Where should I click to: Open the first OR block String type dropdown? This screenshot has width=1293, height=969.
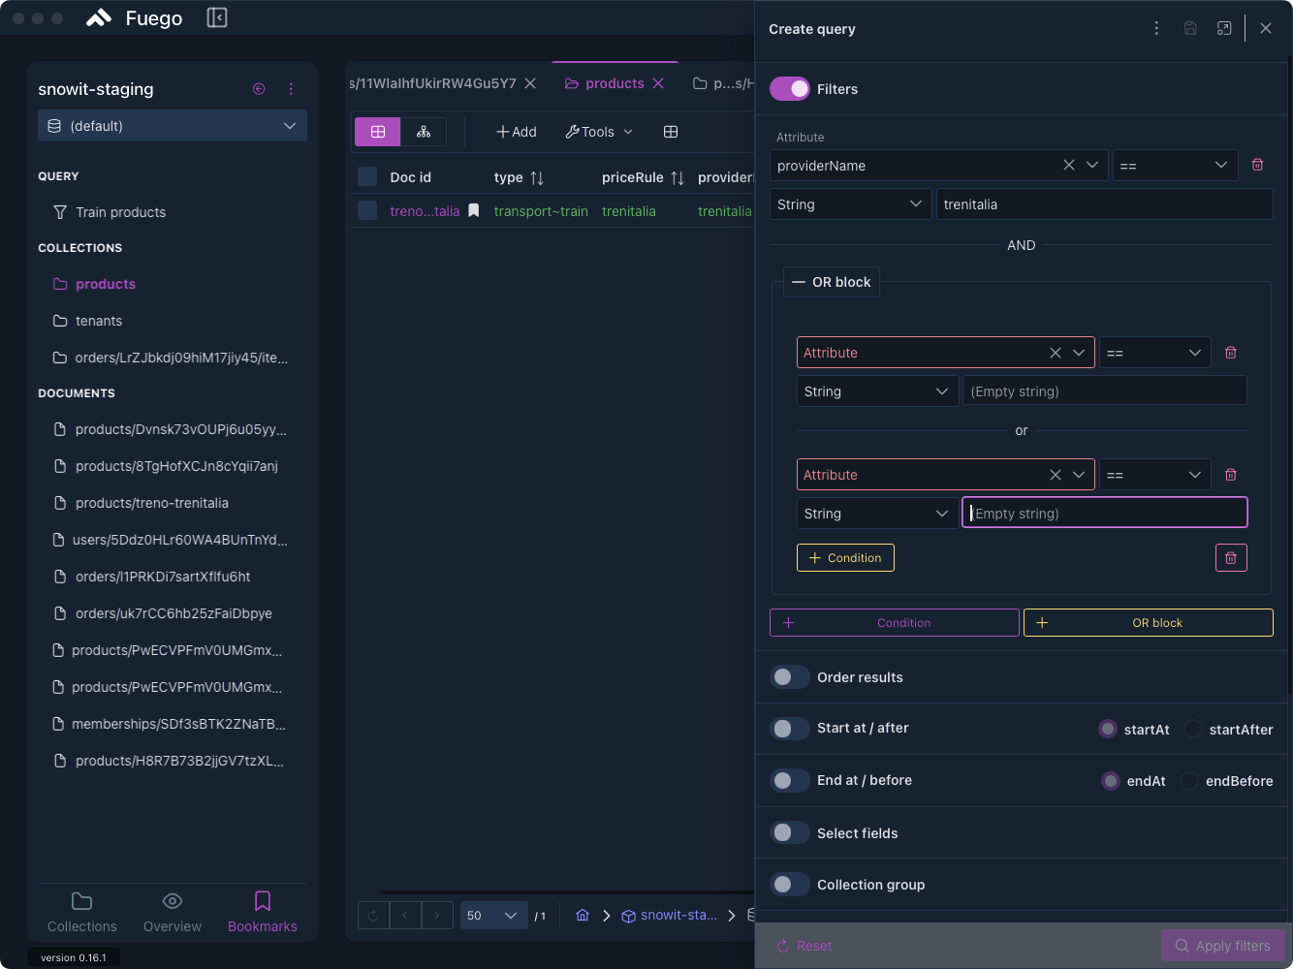[x=878, y=391]
